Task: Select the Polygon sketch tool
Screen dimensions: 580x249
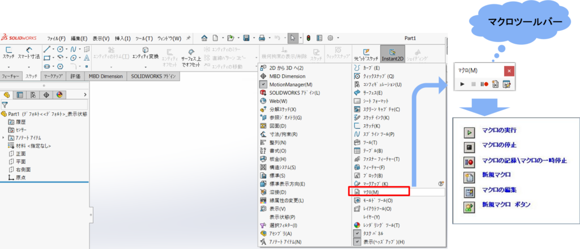Action: [x=60, y=66]
